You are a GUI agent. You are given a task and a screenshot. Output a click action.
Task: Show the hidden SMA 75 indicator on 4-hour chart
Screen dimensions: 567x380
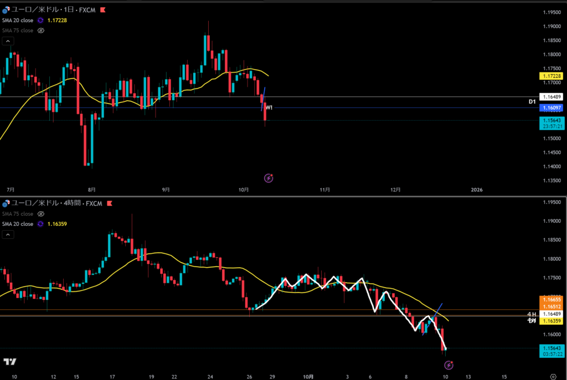(40, 214)
